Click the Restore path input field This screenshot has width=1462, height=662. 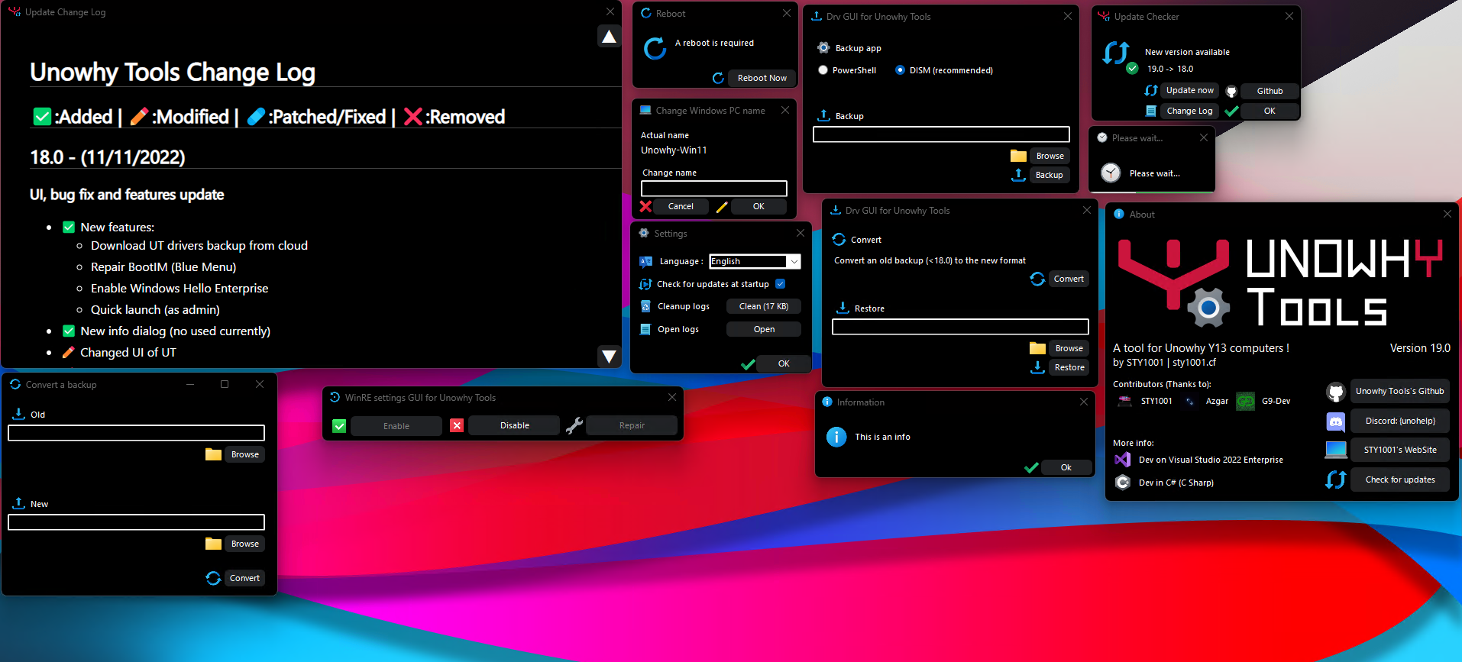pos(960,327)
